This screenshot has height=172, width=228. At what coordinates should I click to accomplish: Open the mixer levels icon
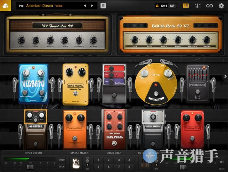(197, 6)
